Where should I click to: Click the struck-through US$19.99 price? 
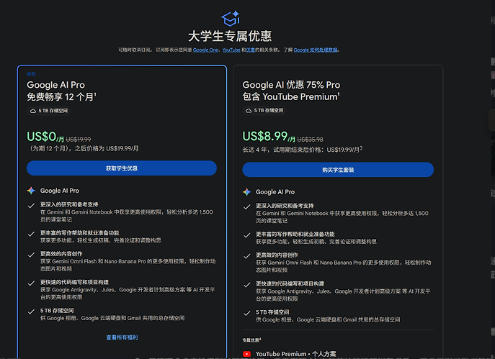pyautogui.click(x=79, y=140)
